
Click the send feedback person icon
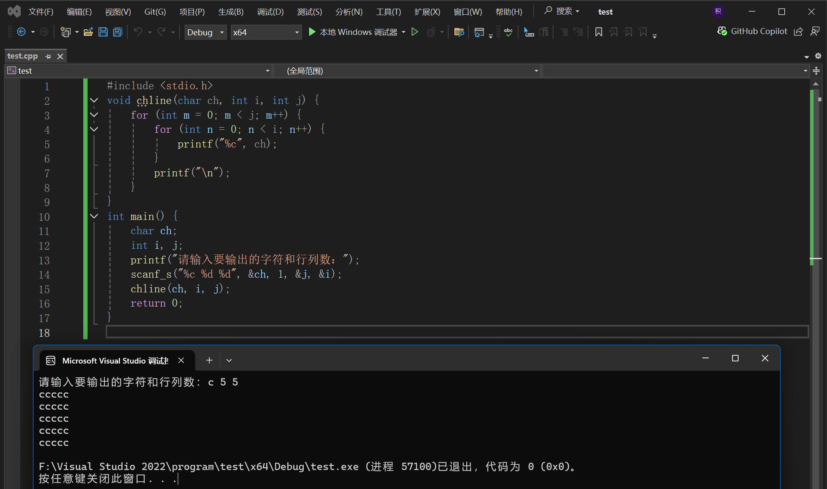(815, 31)
